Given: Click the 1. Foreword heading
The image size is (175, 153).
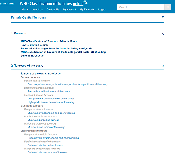Looking at the screenshot, I should tap(19, 33).
